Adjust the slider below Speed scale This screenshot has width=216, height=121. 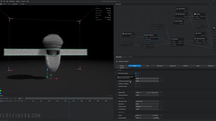tap(147, 107)
